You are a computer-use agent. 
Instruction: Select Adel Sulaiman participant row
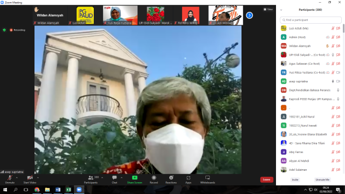310,170
